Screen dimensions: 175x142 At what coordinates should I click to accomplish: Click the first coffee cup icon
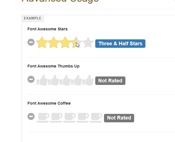point(43,118)
